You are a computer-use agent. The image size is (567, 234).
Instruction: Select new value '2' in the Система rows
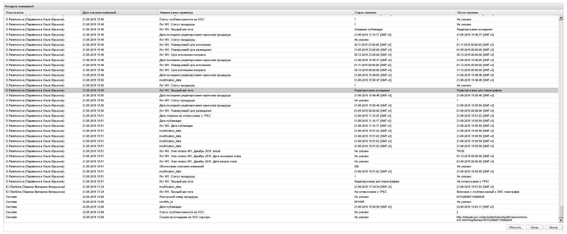pyautogui.click(x=457, y=212)
